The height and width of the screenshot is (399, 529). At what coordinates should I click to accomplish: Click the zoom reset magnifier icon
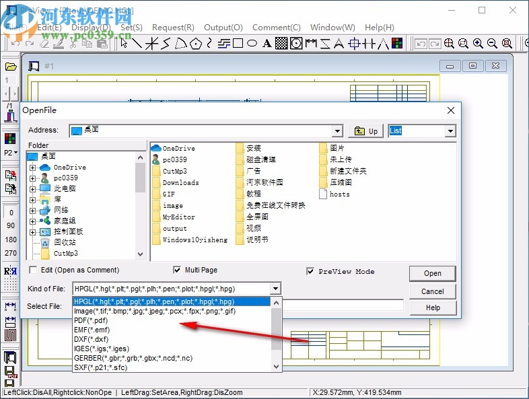507,44
